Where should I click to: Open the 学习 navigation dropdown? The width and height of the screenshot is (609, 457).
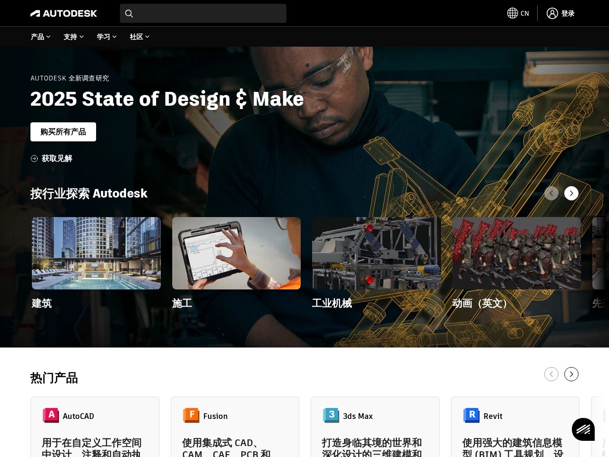click(x=107, y=37)
